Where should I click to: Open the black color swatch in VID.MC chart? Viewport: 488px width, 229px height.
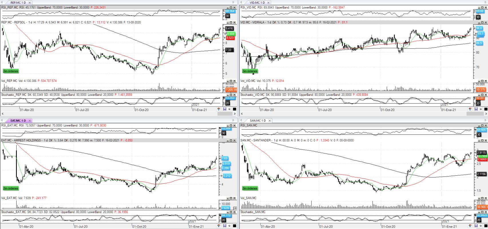tap(485, 109)
